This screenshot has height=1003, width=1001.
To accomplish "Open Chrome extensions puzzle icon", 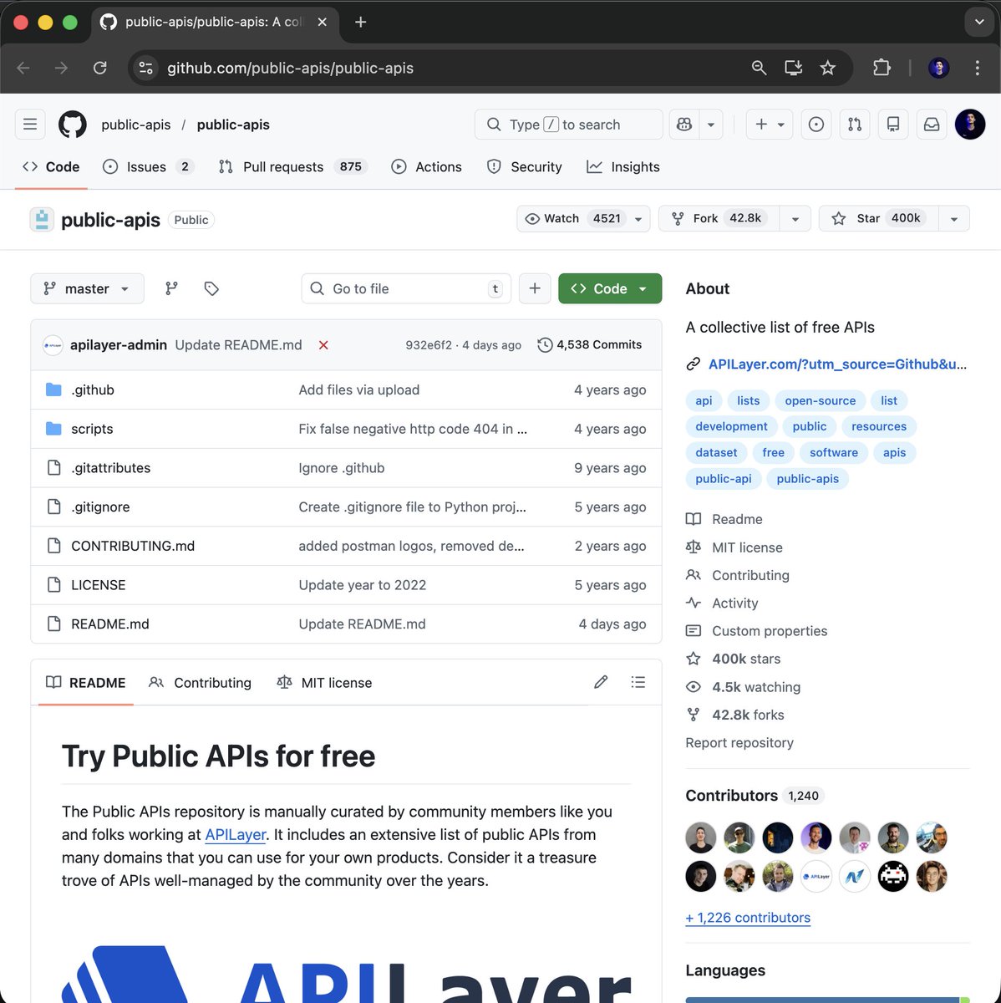I will (882, 68).
